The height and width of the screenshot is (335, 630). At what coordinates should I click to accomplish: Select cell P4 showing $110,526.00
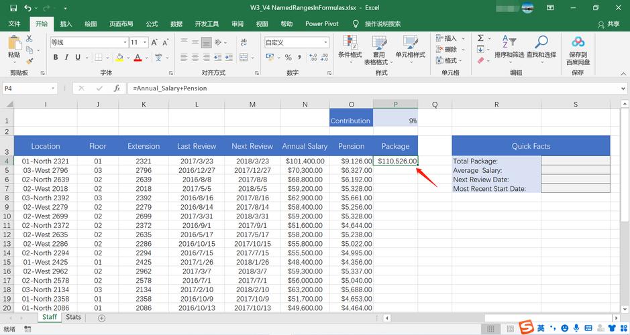click(395, 161)
